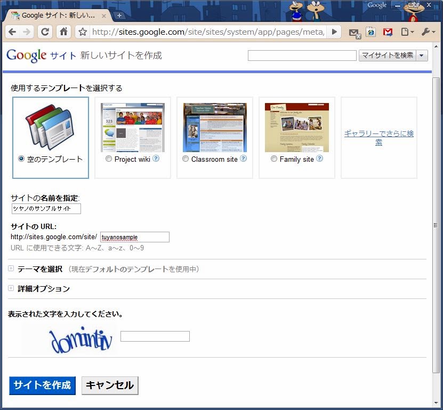Viewport: 443px width, 410px height.
Task: Pick the Family site template radio button
Action: pos(274,159)
